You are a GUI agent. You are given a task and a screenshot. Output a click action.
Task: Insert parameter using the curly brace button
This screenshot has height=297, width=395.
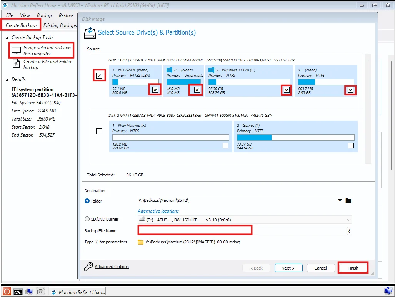pos(349,231)
